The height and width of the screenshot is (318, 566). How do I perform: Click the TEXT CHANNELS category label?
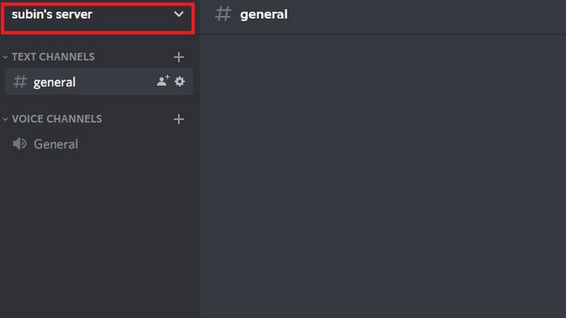[53, 57]
